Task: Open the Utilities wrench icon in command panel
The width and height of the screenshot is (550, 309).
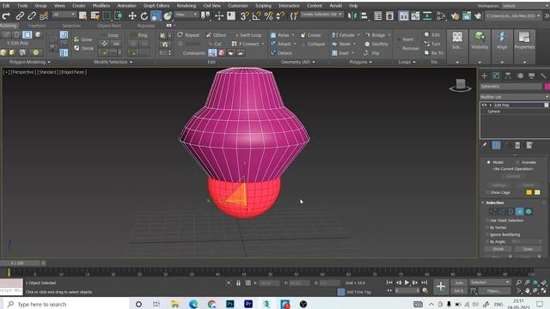Action: (x=543, y=76)
